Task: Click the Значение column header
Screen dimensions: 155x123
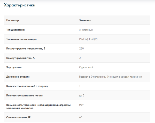Action: [x=85, y=20]
